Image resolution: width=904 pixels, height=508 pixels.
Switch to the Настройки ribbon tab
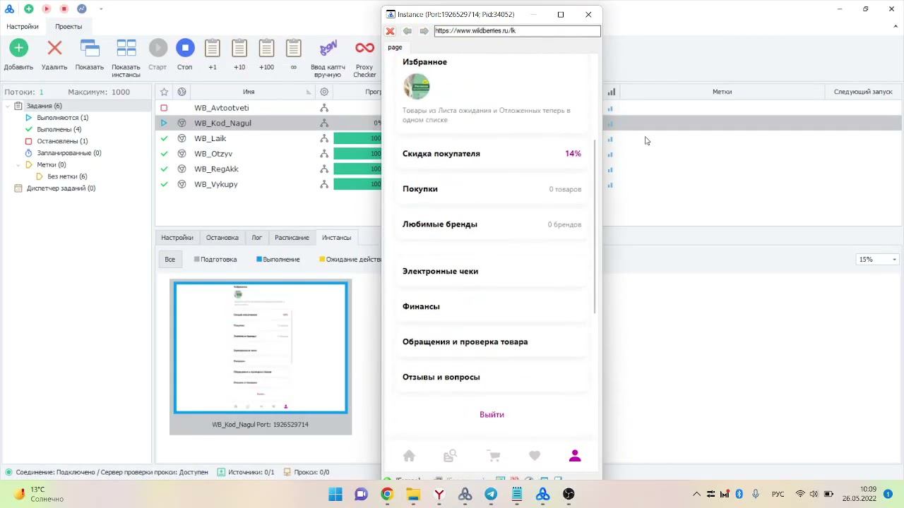[23, 26]
